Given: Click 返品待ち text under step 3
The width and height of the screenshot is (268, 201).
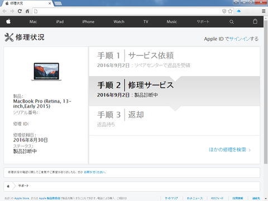Looking at the screenshot, I should click(106, 125).
